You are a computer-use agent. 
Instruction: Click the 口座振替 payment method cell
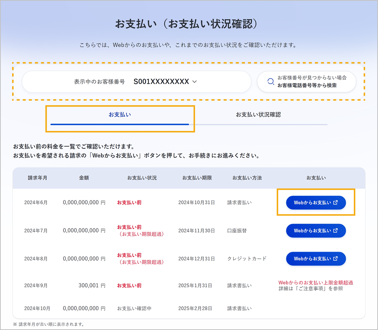237,230
